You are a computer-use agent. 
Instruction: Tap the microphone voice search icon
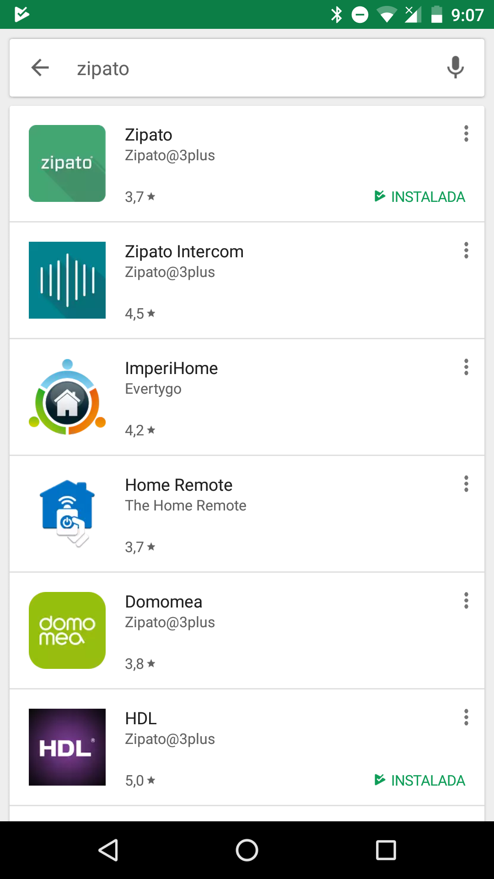(455, 68)
